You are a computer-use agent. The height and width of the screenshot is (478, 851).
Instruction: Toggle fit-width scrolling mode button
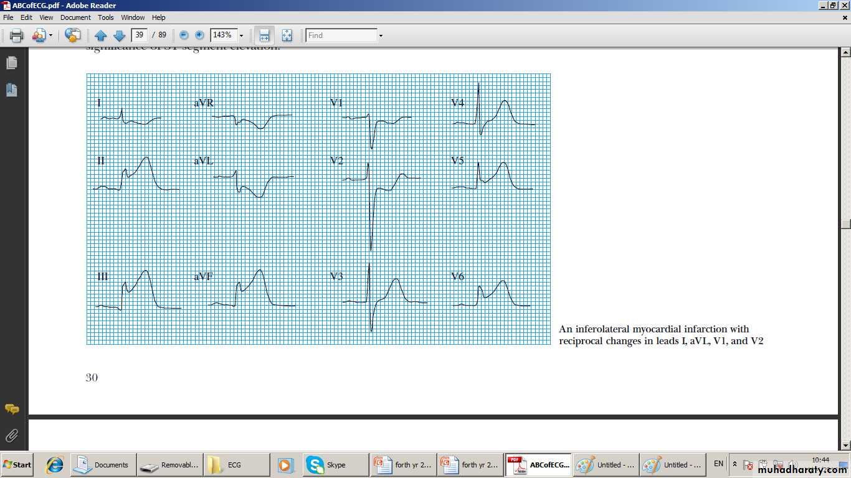click(264, 35)
